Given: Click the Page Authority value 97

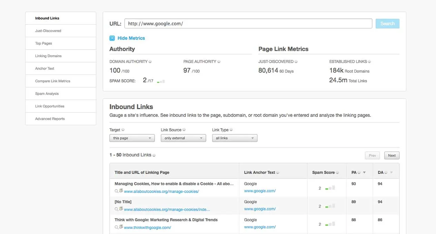Looking at the screenshot, I should click(x=187, y=70).
